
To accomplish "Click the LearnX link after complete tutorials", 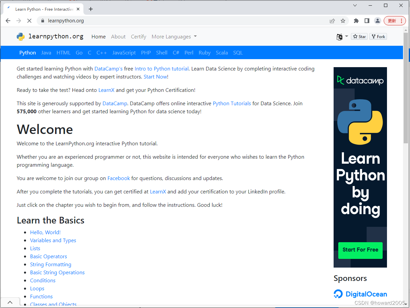I will 158,192.
